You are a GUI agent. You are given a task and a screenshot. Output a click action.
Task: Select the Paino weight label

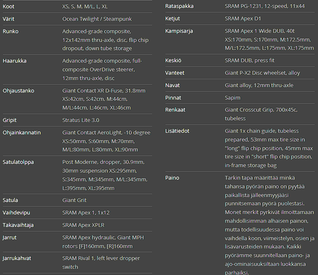(172, 178)
